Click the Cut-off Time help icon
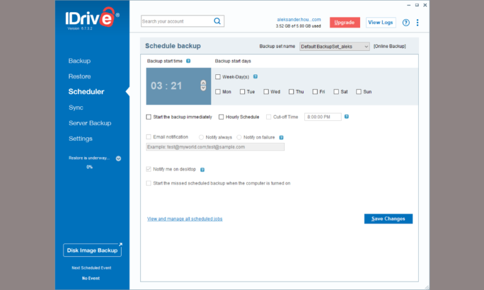Viewport: 484px width, 290px height. (347, 117)
